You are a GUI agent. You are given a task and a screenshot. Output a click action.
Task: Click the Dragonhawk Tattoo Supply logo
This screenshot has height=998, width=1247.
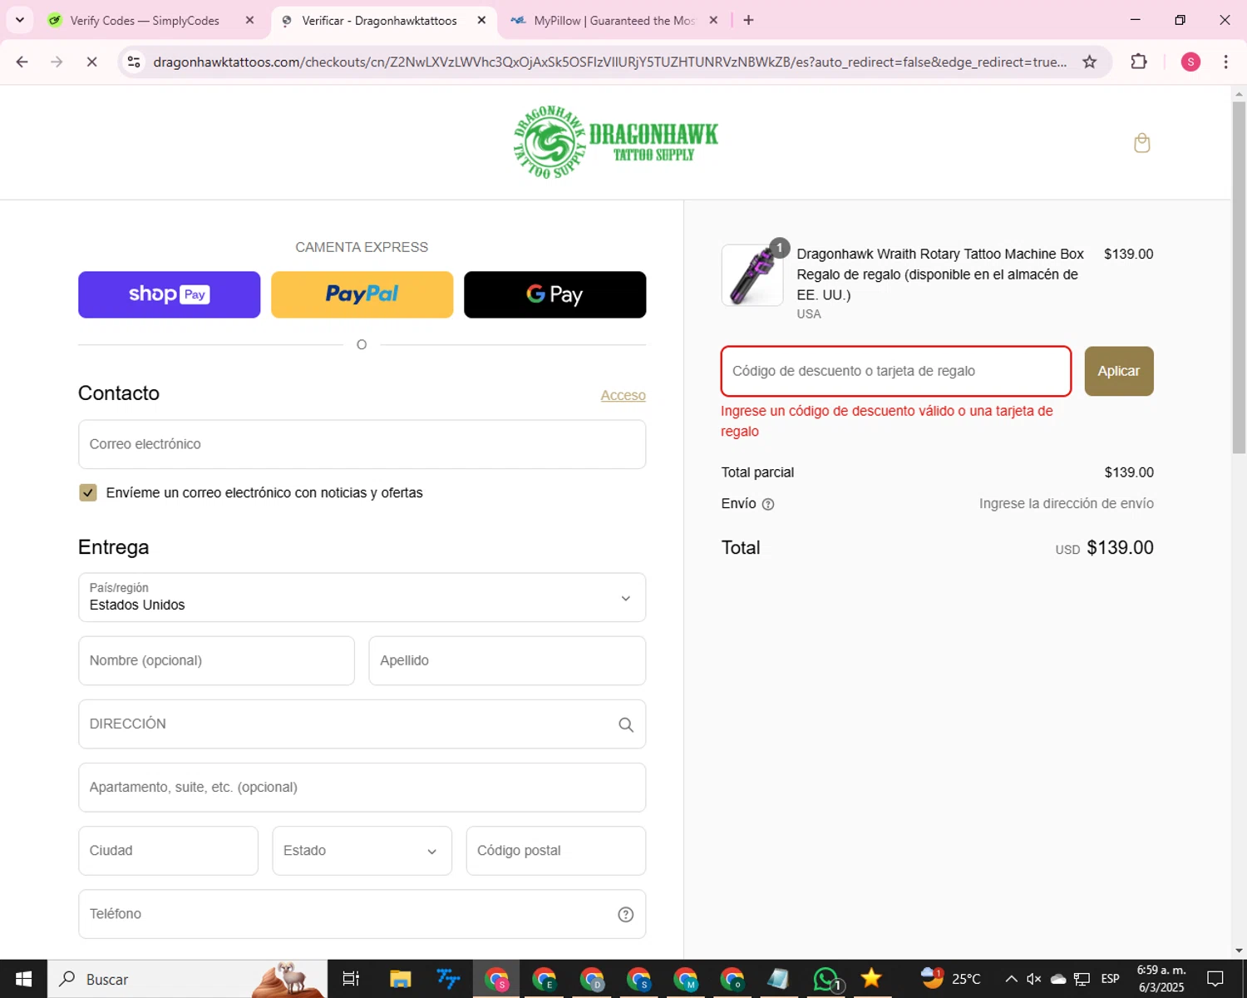tap(615, 142)
